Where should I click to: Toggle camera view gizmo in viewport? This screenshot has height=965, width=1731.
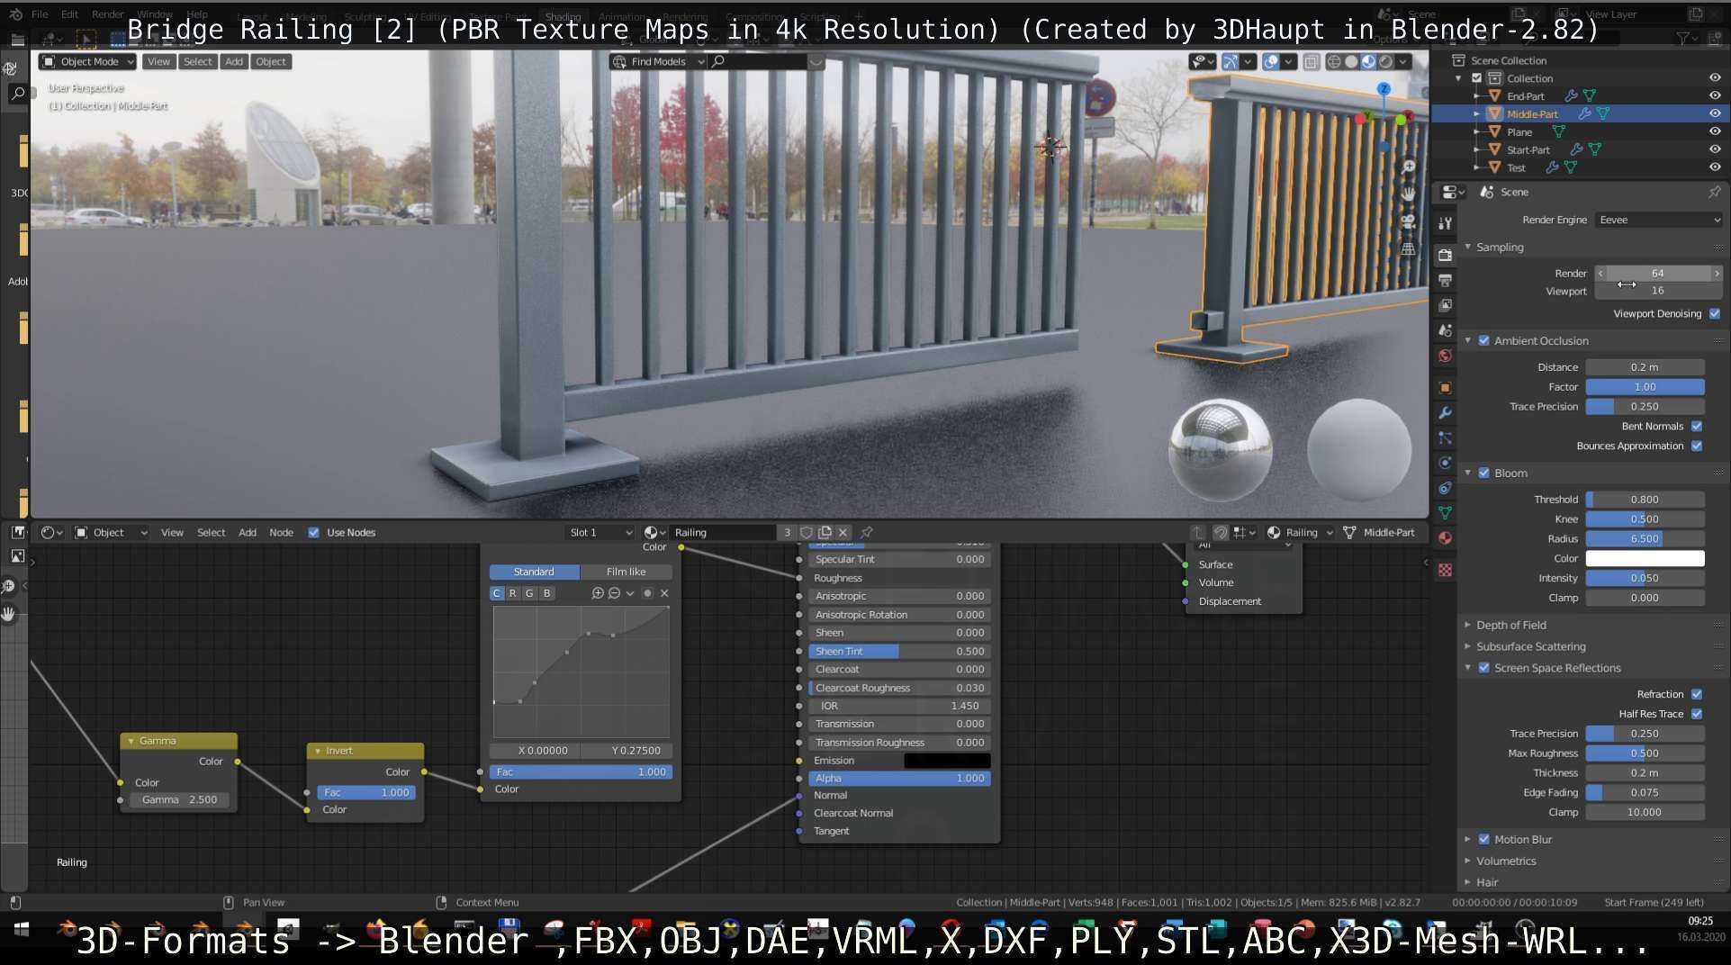(x=1409, y=221)
